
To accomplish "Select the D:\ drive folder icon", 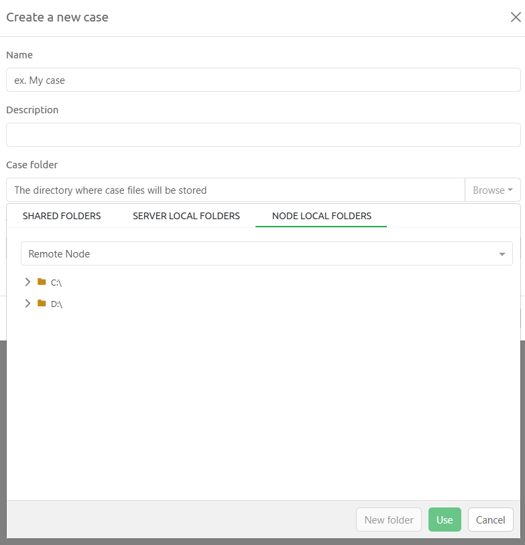I will [x=40, y=303].
